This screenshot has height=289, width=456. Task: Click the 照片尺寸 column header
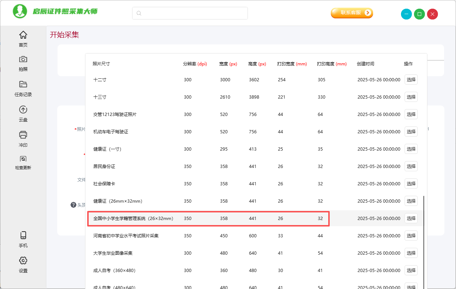point(101,64)
